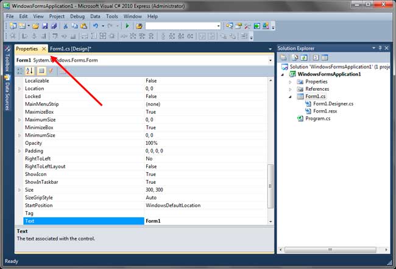Click the Start Debugging green play icon

[127, 26]
